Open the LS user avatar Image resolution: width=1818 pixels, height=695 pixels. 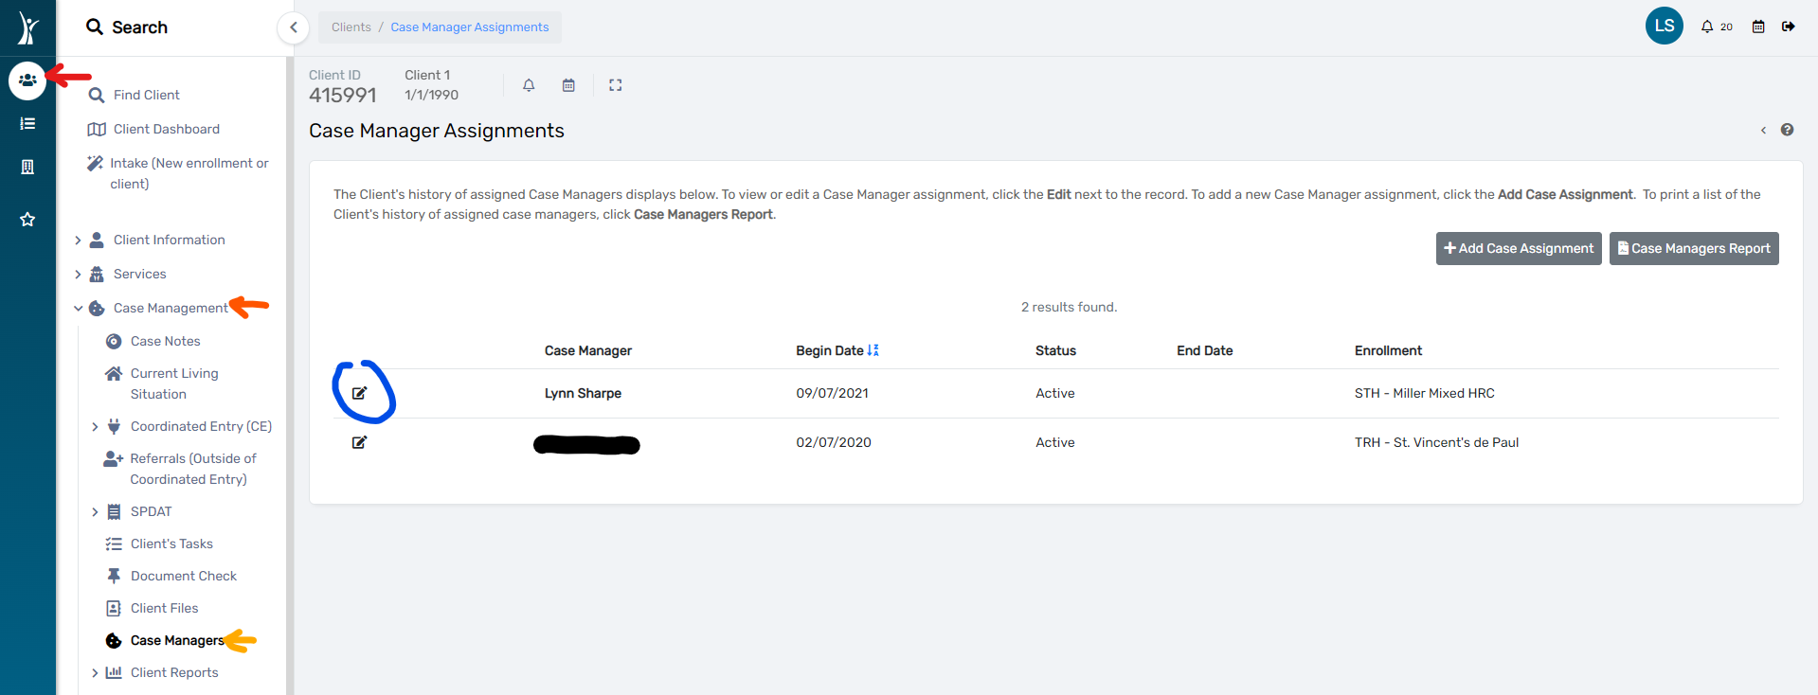[1664, 26]
